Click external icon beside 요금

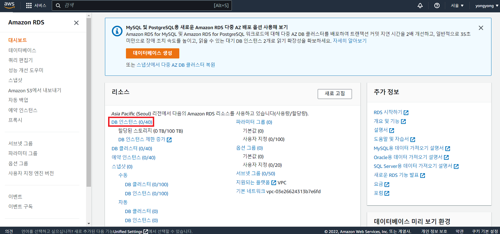(387, 184)
